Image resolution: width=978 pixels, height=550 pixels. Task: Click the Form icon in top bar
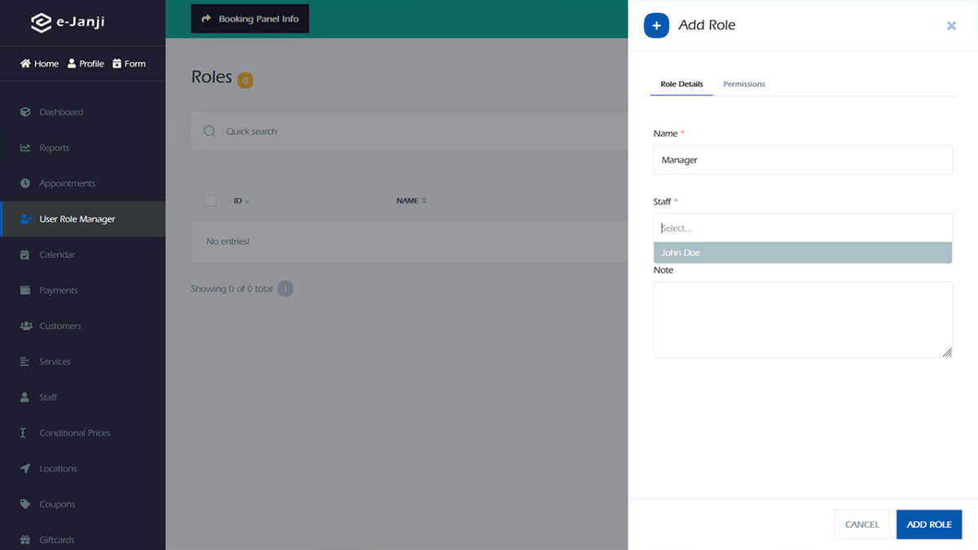coord(117,64)
